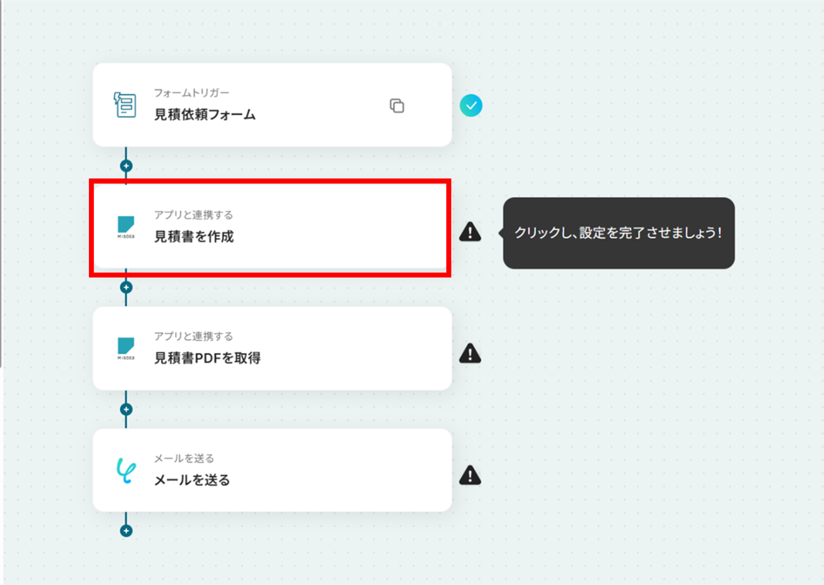Click the mail icon on the メールを送る step
The image size is (824, 585).
(126, 470)
